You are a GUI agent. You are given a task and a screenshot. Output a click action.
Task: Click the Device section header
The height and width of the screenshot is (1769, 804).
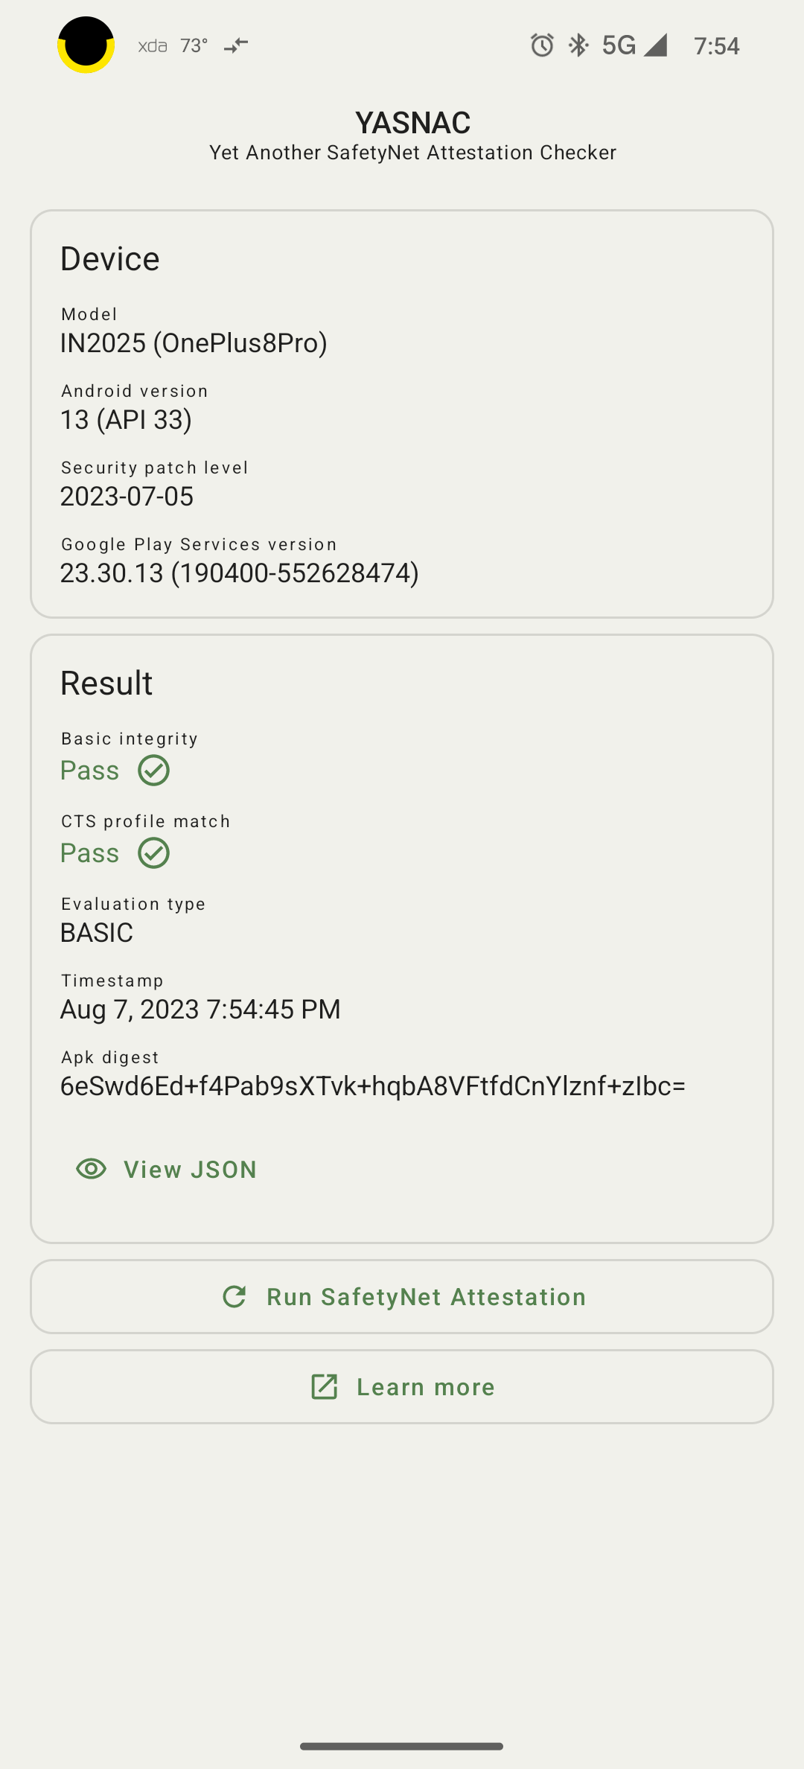coord(110,258)
